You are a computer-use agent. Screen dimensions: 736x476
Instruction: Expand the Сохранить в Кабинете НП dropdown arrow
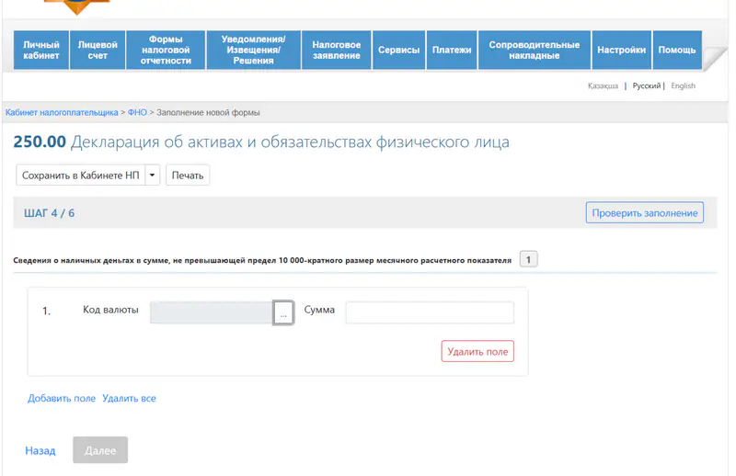(153, 176)
